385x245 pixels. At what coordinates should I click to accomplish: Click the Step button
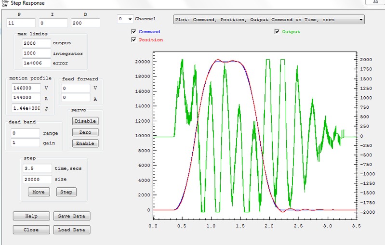66,192
